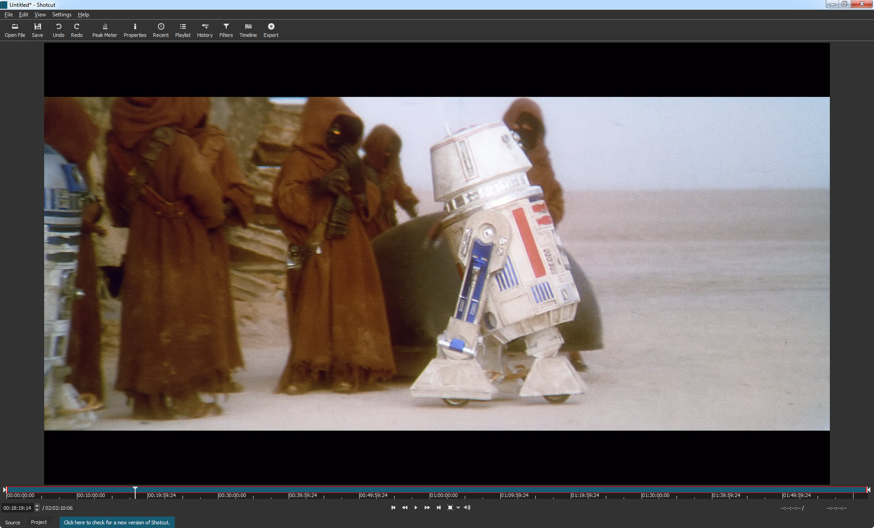Toggle the zoom fit button

click(450, 508)
